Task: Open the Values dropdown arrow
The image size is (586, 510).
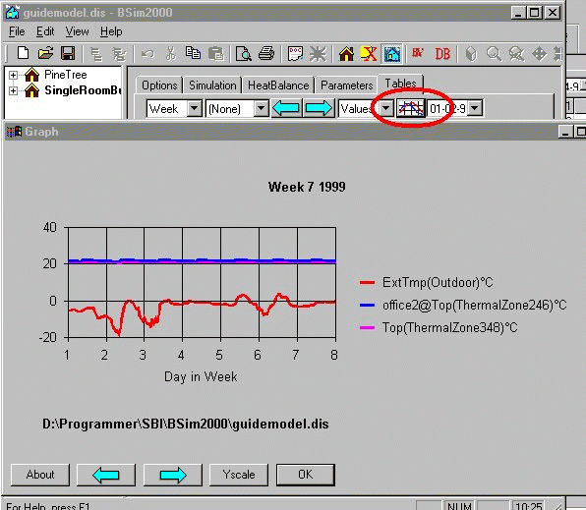Action: click(385, 109)
